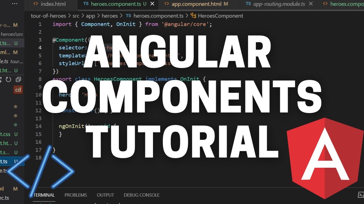
Task: Select the heroes folder breadcrumb
Action: (x=109, y=16)
